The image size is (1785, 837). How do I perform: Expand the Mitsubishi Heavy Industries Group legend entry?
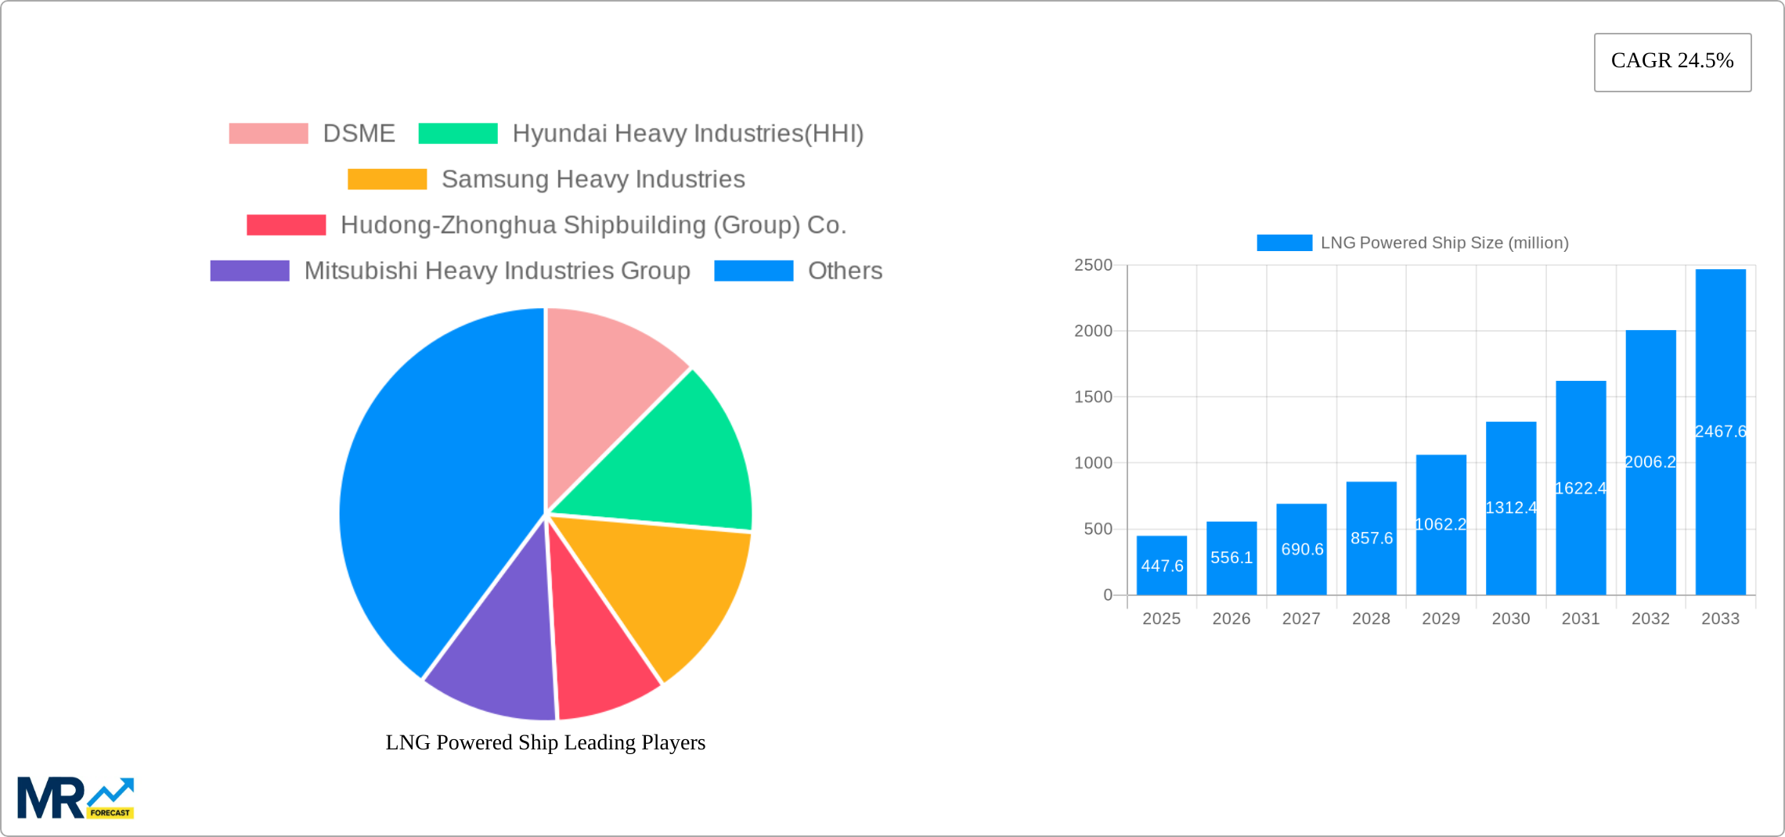pyautogui.click(x=496, y=271)
